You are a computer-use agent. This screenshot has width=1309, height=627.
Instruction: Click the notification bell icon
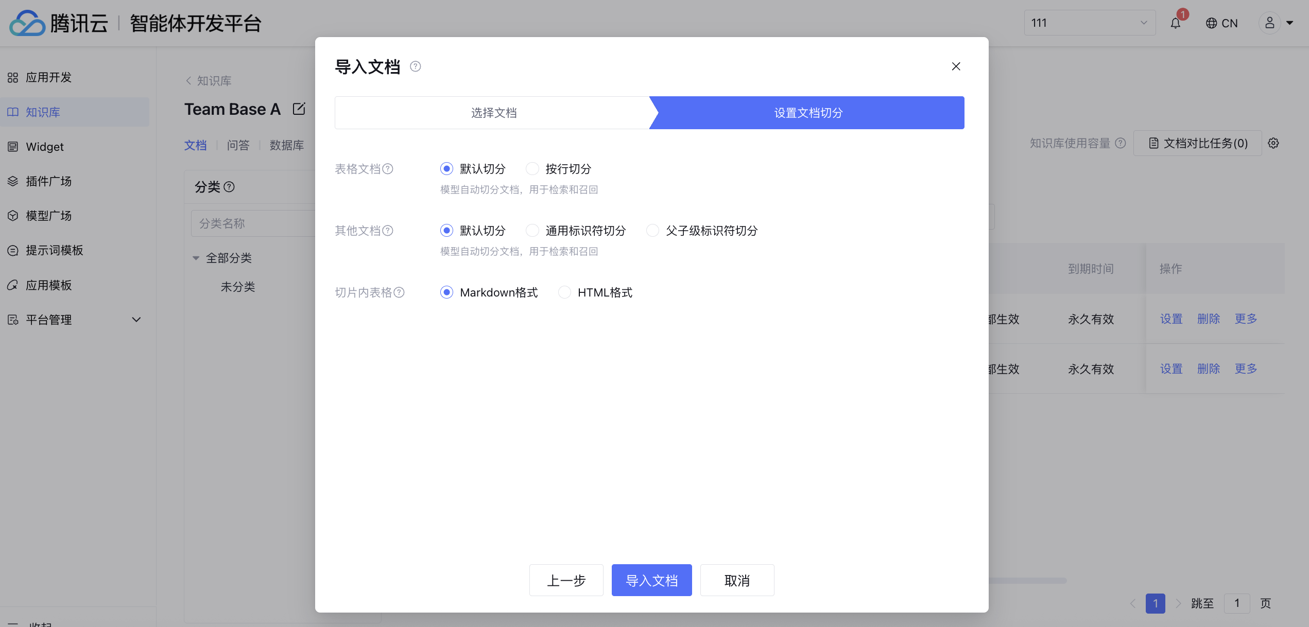pos(1175,23)
